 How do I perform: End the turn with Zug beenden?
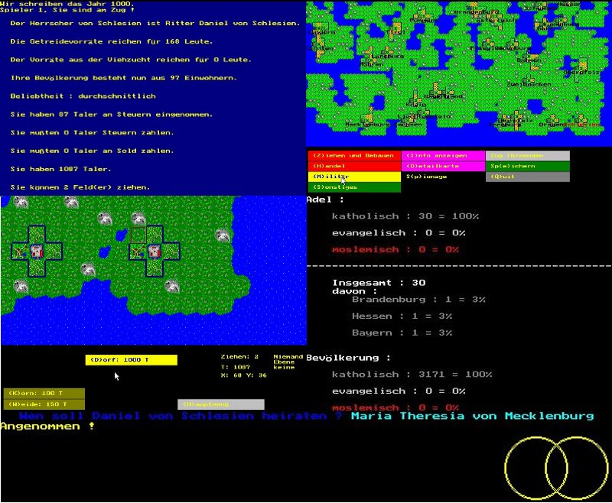pos(527,155)
